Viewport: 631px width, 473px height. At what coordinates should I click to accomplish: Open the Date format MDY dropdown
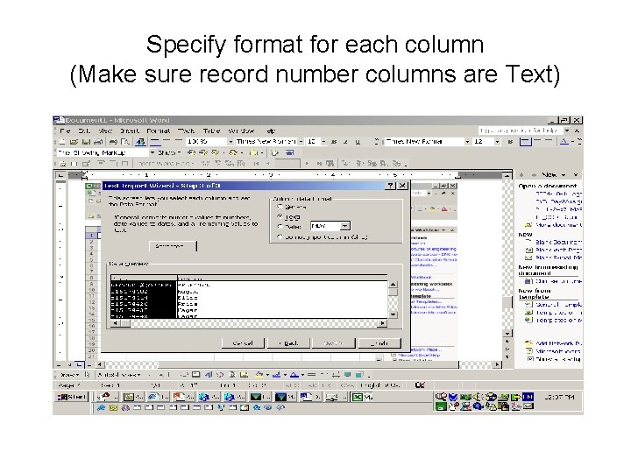click(345, 226)
